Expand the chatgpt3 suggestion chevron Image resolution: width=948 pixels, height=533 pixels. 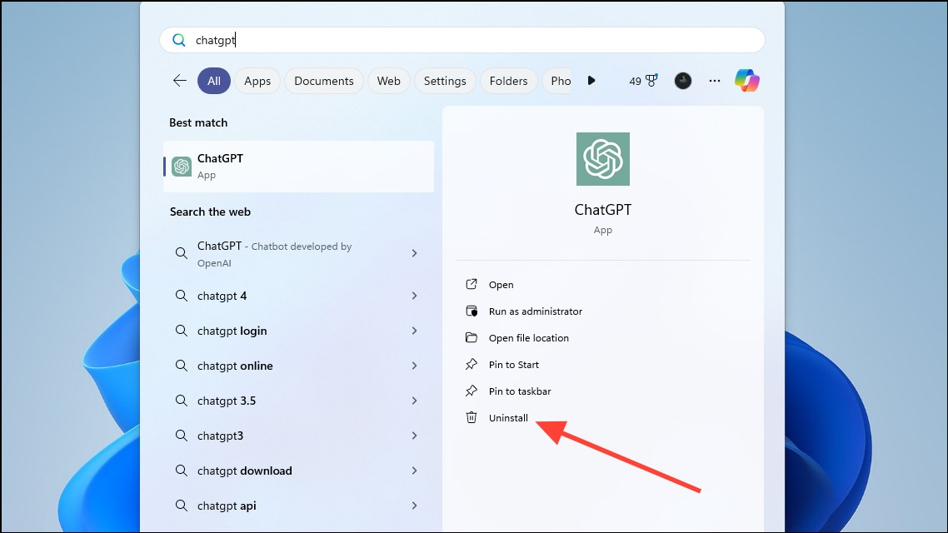point(414,436)
